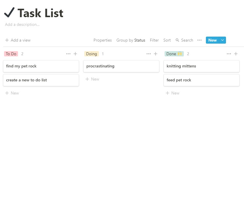The image size is (244, 202).
Task: Click the Add a description field
Action: [22, 24]
